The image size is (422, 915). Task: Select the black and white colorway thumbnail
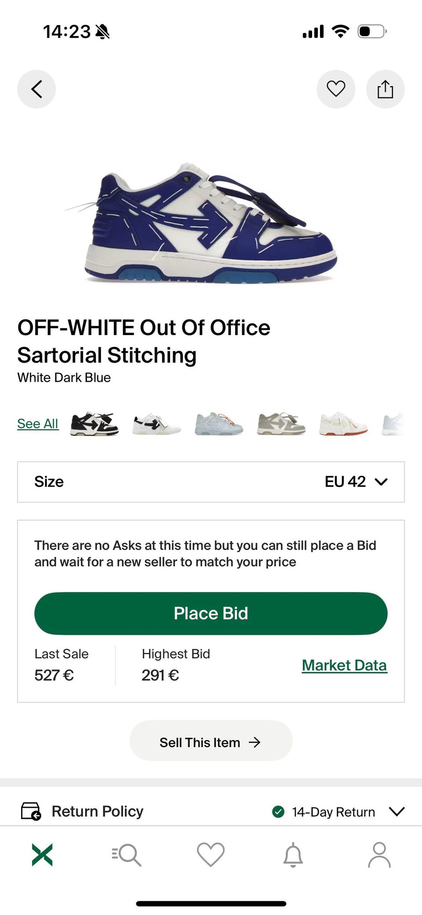tap(95, 424)
